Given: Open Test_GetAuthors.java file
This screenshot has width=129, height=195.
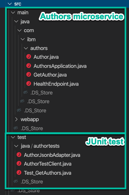Looking at the screenshot, I should (47, 173).
